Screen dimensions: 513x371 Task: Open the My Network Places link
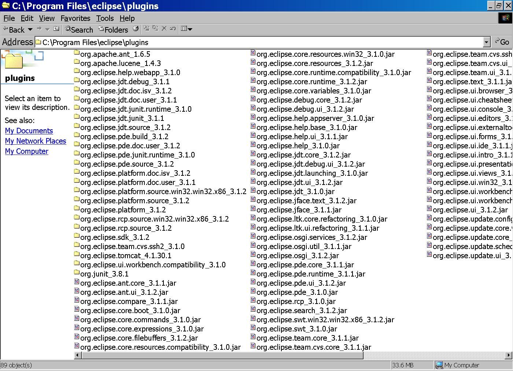point(36,141)
